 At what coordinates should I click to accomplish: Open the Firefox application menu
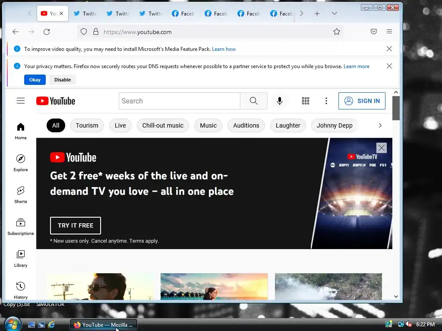coord(389,31)
